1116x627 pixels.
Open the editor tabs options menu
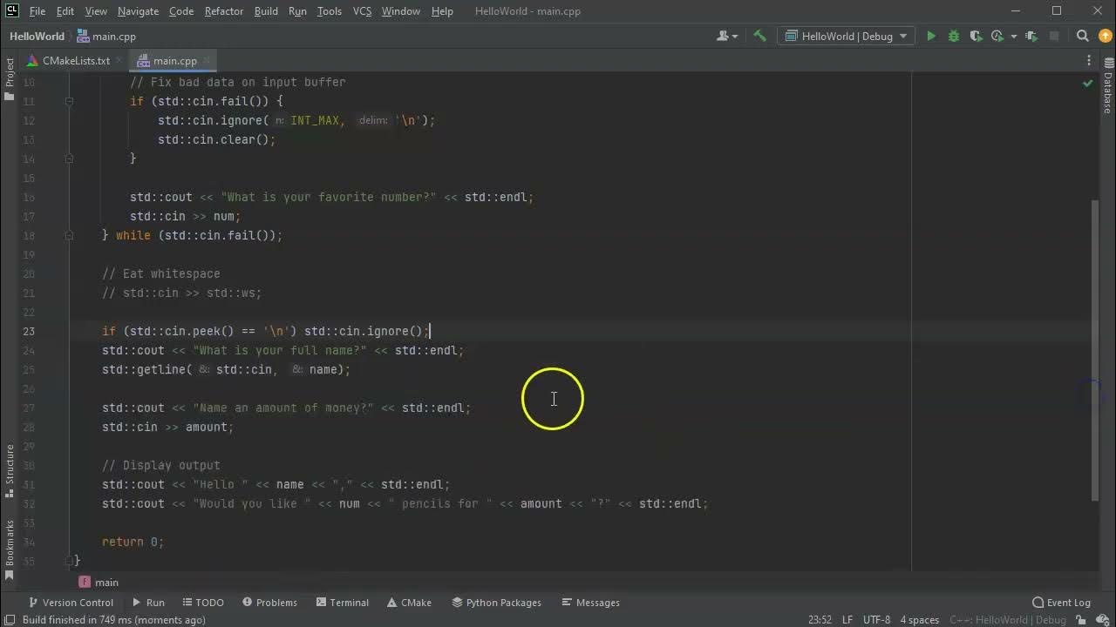point(1089,60)
